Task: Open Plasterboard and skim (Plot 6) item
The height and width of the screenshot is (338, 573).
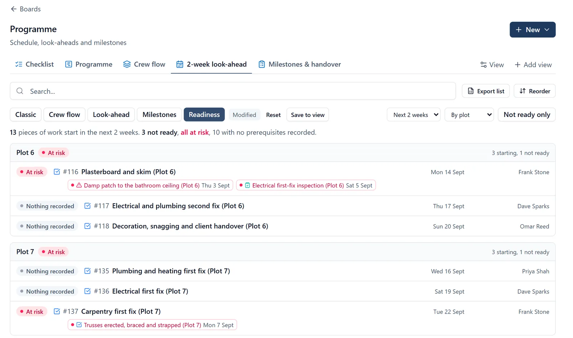Action: [129, 172]
